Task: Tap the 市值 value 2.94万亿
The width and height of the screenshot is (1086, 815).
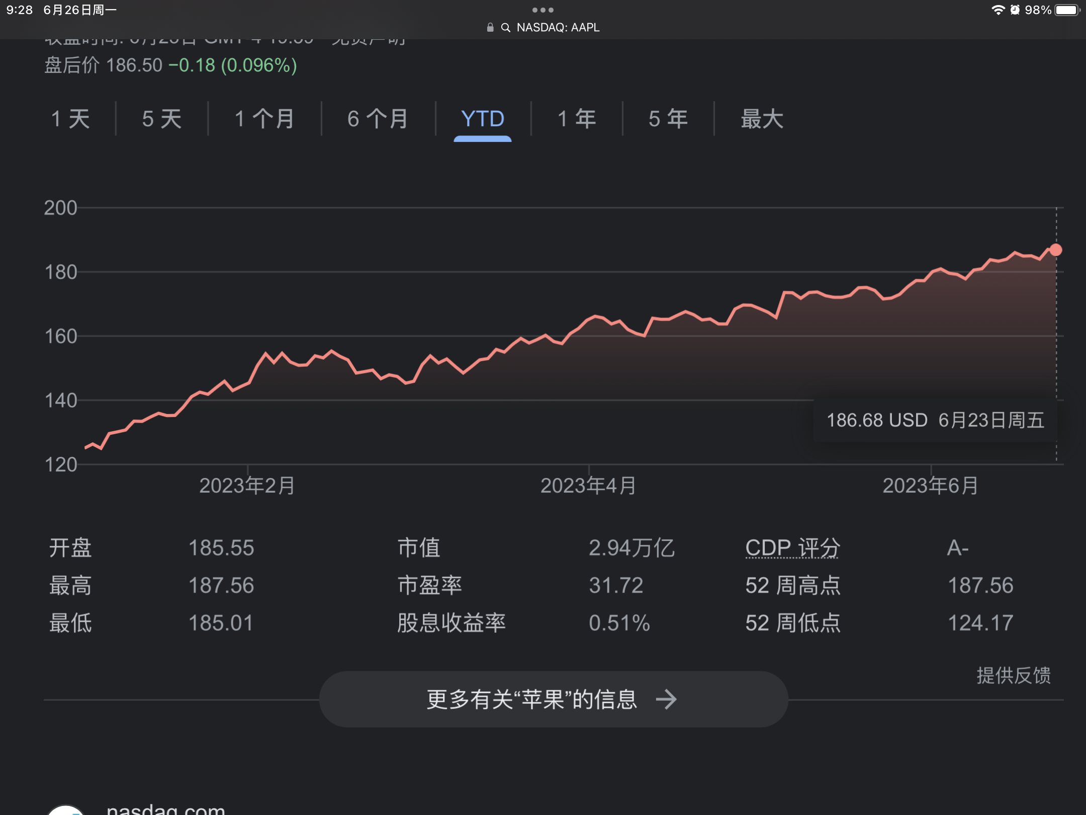Action: click(x=631, y=548)
